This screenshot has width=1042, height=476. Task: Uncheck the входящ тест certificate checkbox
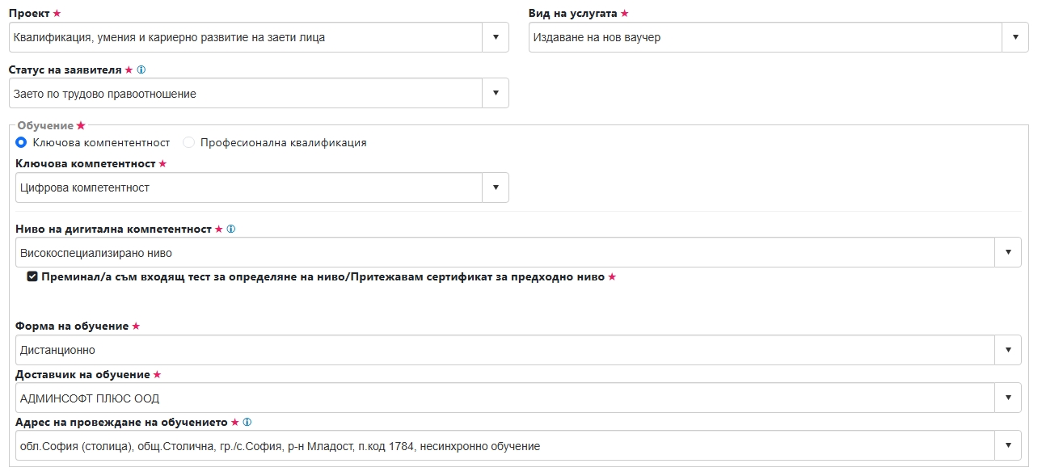pyautogui.click(x=32, y=276)
